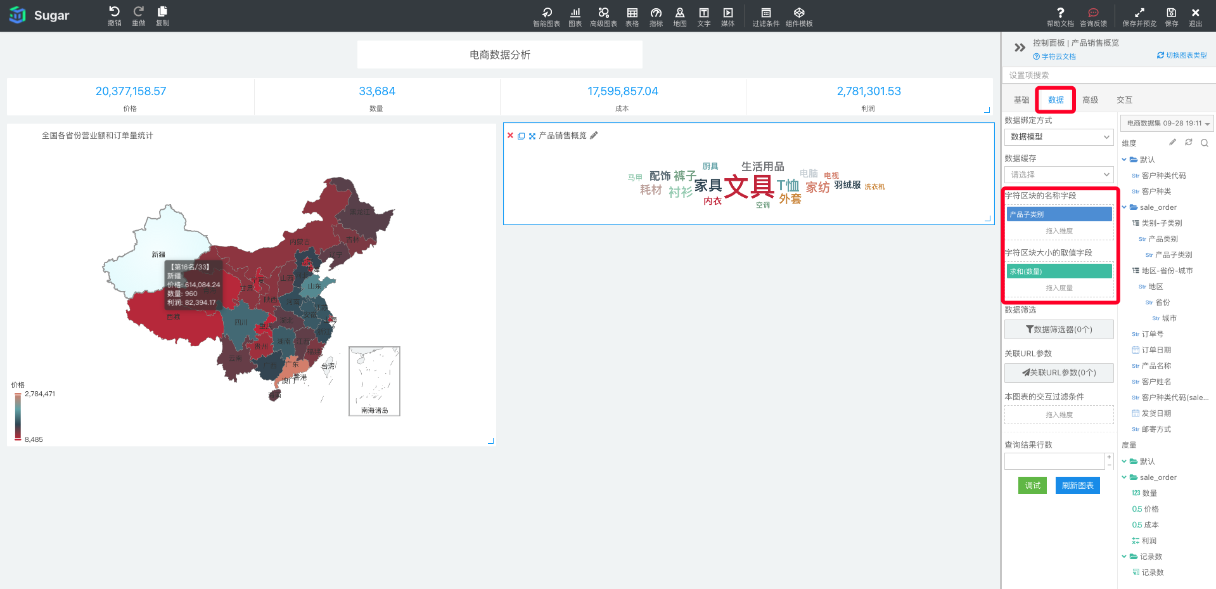Collapse the control panel with double-arrow icon
Screen dimensions: 1216x589
pyautogui.click(x=1020, y=48)
